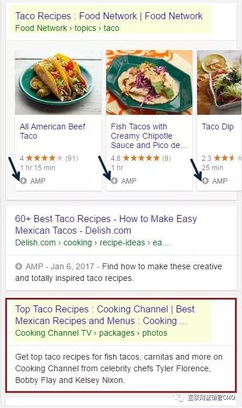
Task: Click Cooking Channel snippet about celebrity chefs
Action: tap(119, 368)
